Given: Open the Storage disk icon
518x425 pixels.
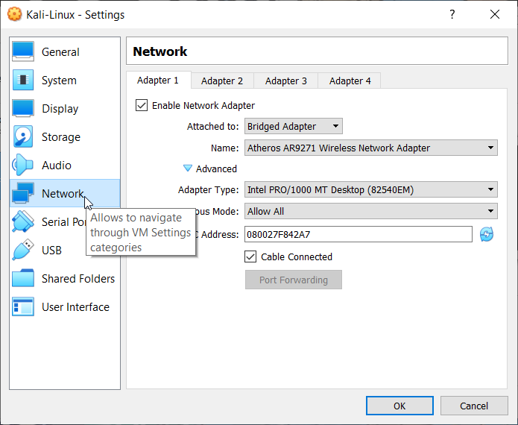Looking at the screenshot, I should [x=23, y=136].
